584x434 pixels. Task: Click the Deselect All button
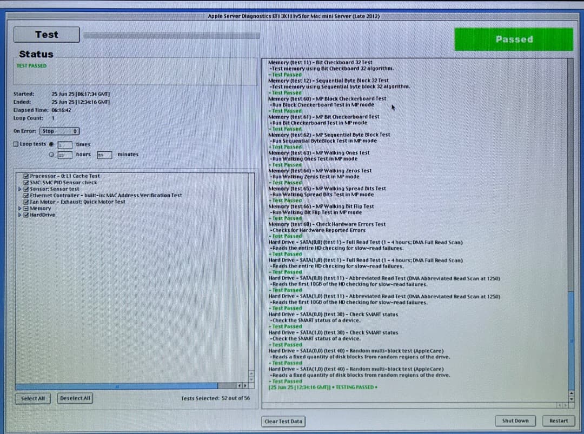point(75,398)
